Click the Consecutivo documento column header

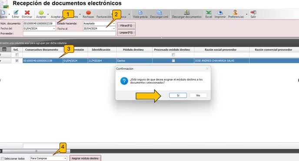click(42, 49)
